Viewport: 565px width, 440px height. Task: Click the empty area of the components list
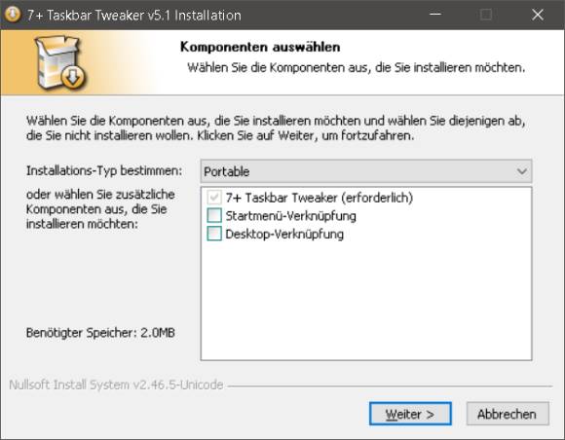365,301
